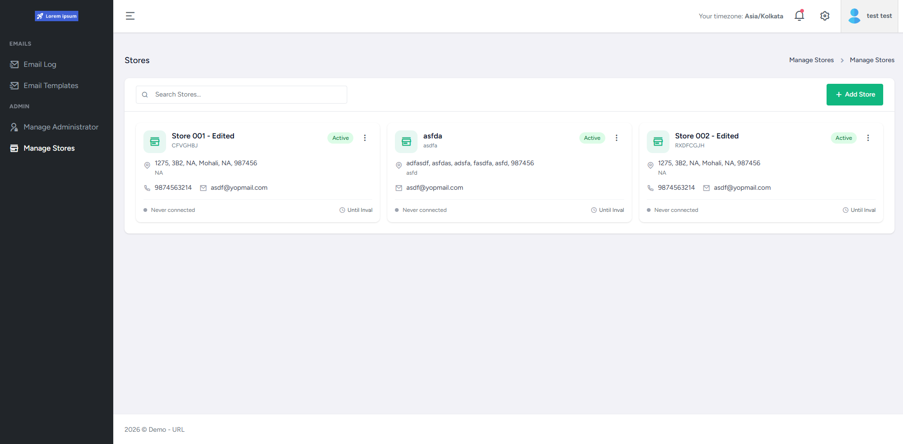Click first Manage Stores breadcrumb link
The height and width of the screenshot is (444, 903).
click(811, 60)
